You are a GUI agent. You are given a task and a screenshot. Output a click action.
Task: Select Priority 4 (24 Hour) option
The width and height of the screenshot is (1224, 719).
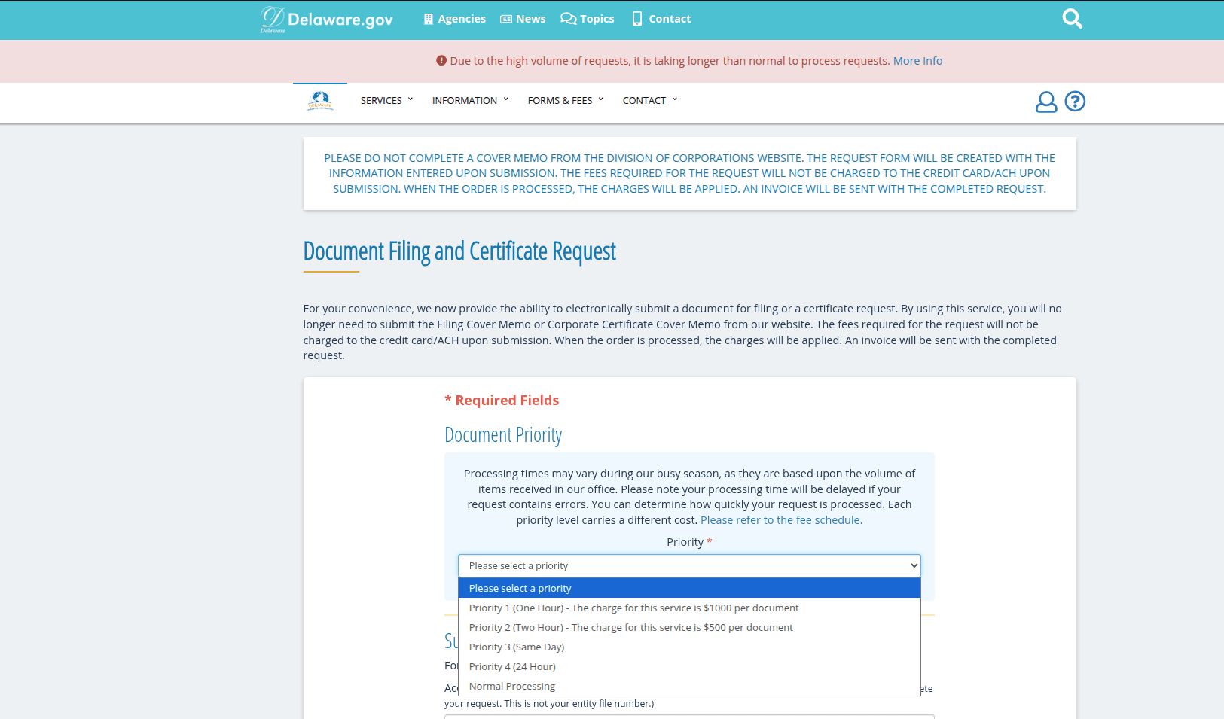689,666
